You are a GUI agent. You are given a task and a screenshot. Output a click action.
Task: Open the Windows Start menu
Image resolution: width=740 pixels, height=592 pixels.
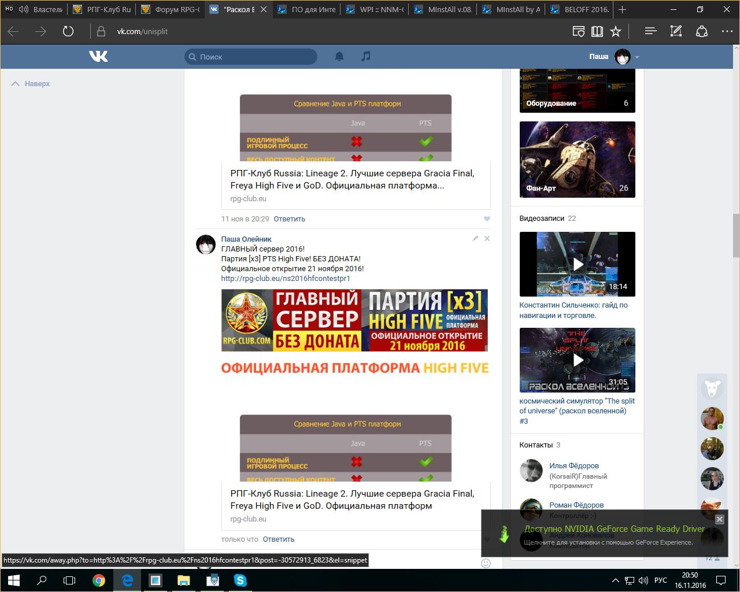[13, 580]
